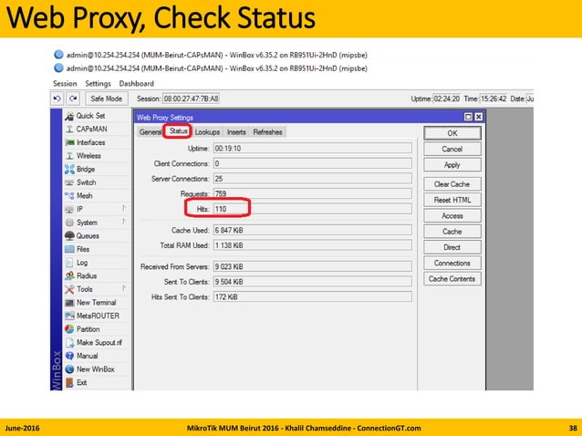Click the Direct button
Image resolution: width=582 pixels, height=436 pixels.
click(452, 247)
